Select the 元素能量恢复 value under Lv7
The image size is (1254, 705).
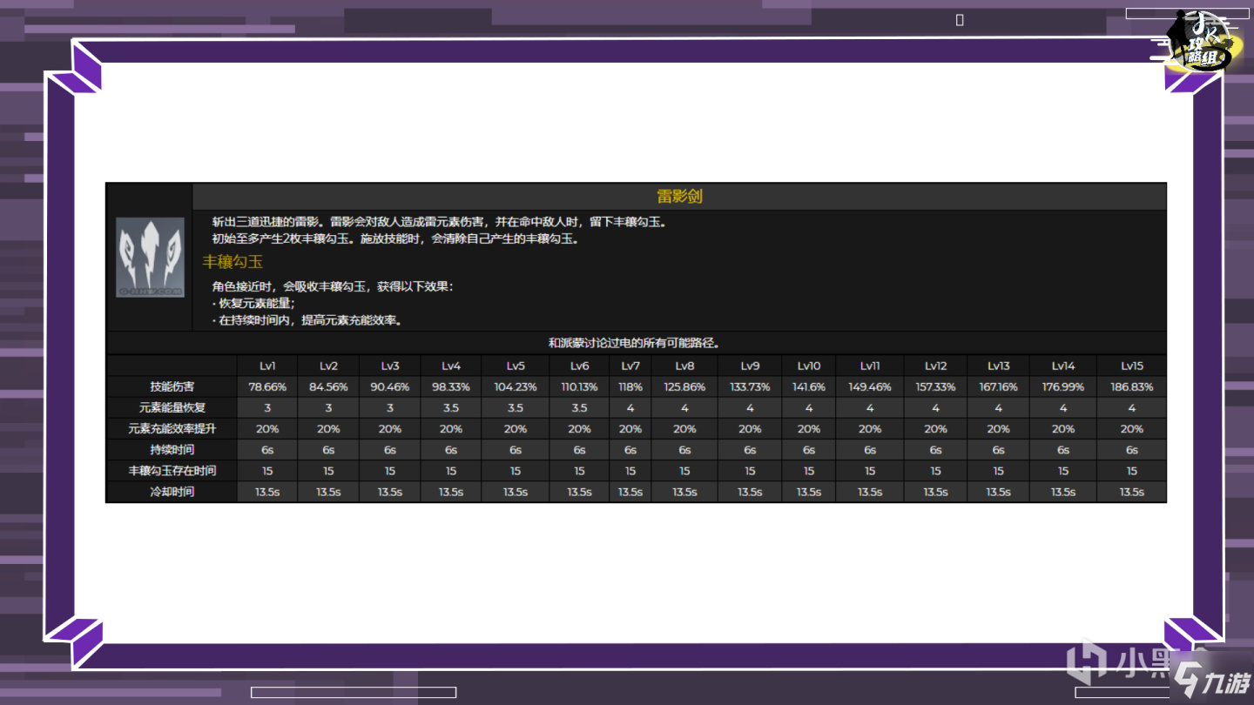point(630,408)
